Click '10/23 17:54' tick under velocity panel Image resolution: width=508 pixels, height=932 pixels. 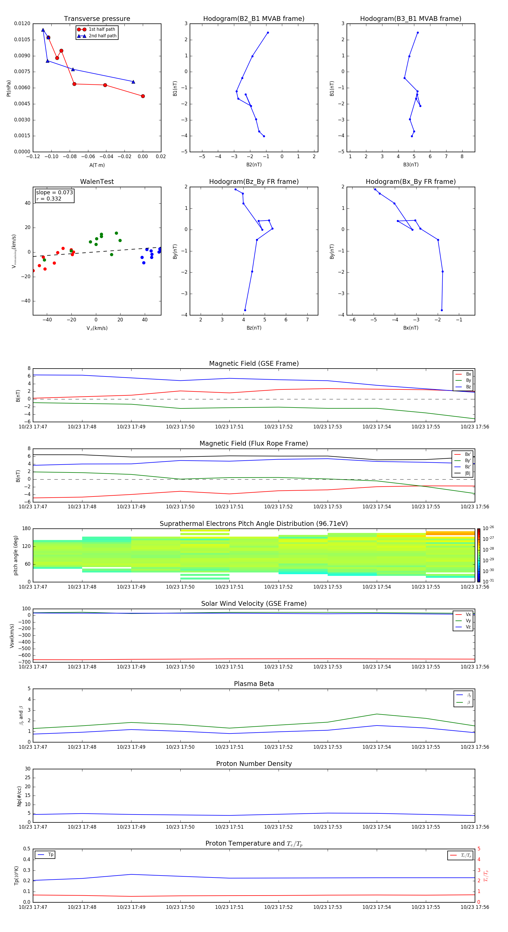(x=376, y=667)
